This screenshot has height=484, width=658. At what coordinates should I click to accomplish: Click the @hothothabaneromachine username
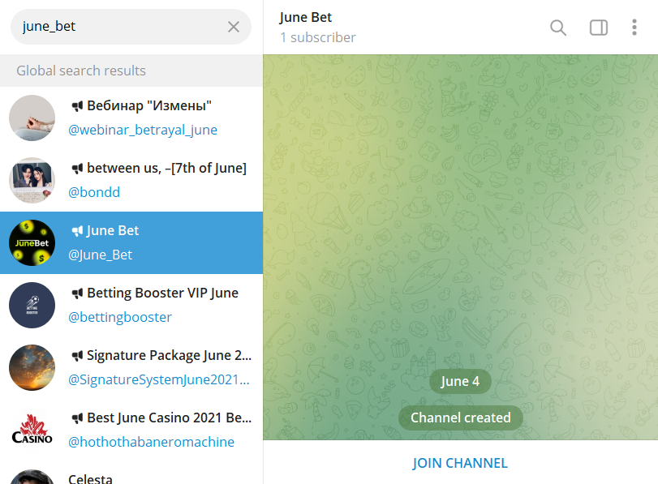click(151, 442)
